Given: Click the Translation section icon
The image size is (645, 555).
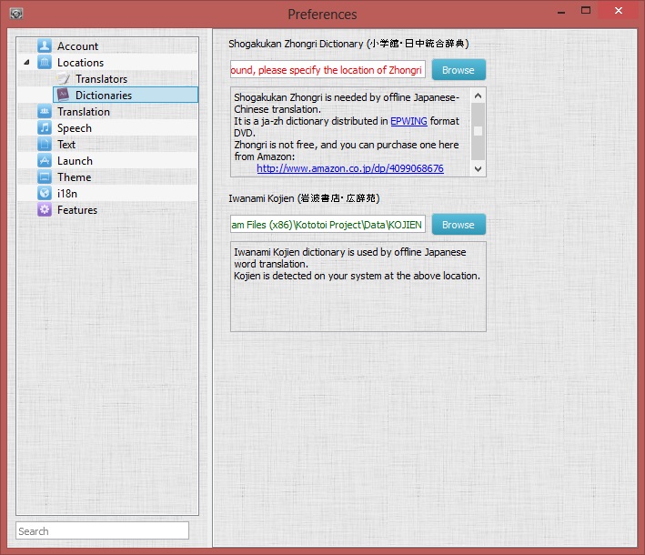Looking at the screenshot, I should coord(45,112).
